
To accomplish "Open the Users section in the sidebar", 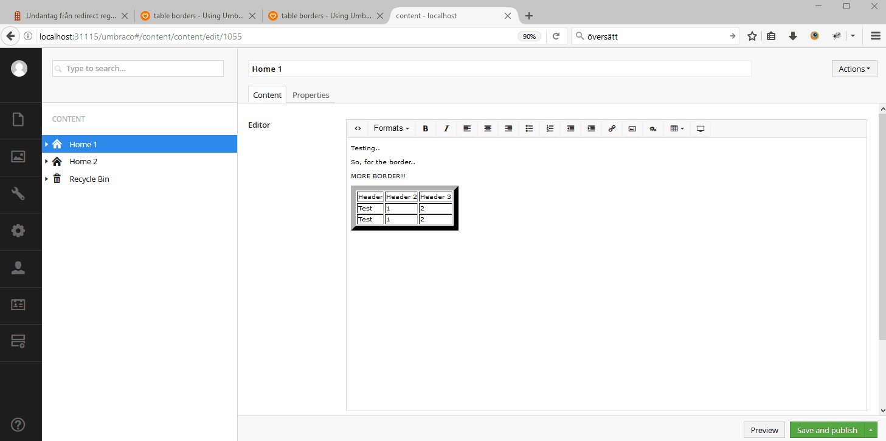I will click(x=18, y=268).
